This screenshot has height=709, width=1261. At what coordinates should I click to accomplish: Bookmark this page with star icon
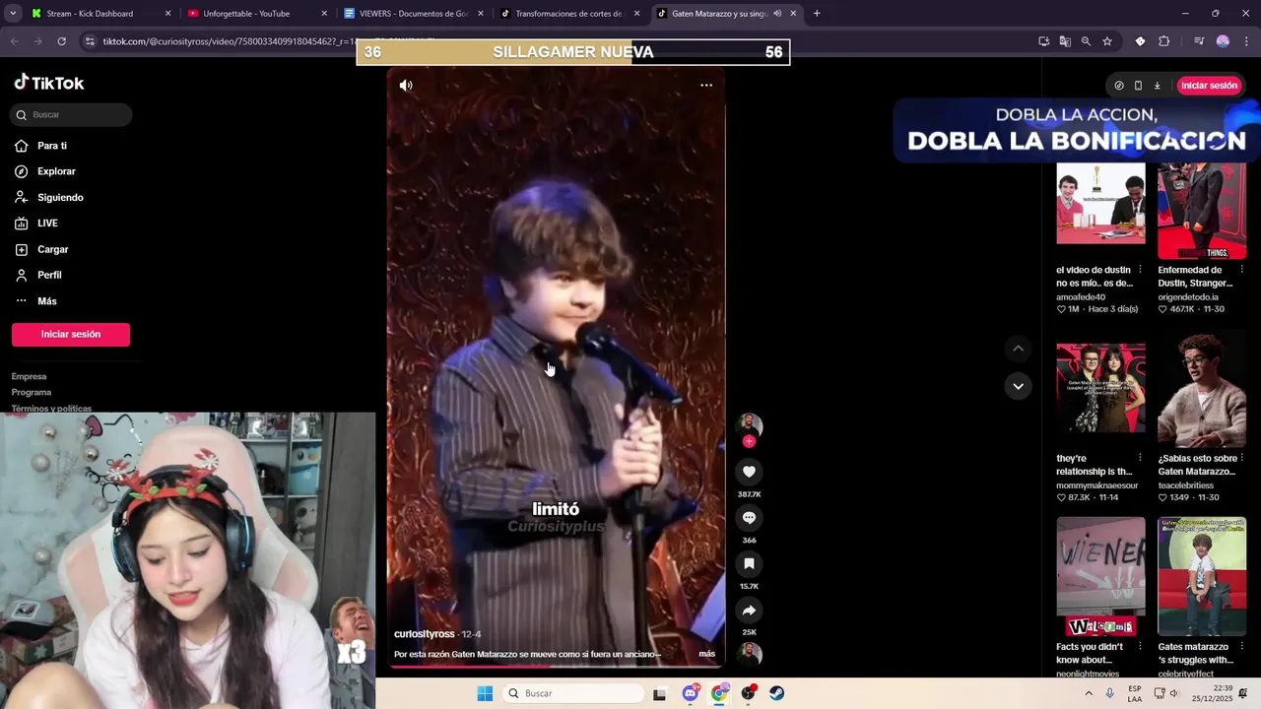pos(1107,41)
